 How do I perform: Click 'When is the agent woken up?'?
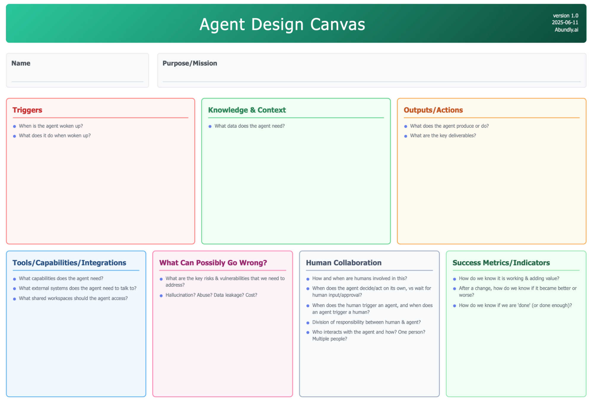[51, 126]
